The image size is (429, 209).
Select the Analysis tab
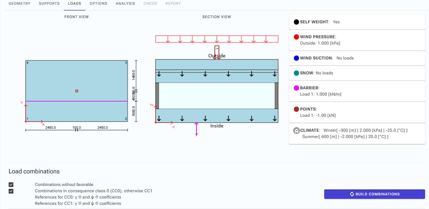coord(125,4)
